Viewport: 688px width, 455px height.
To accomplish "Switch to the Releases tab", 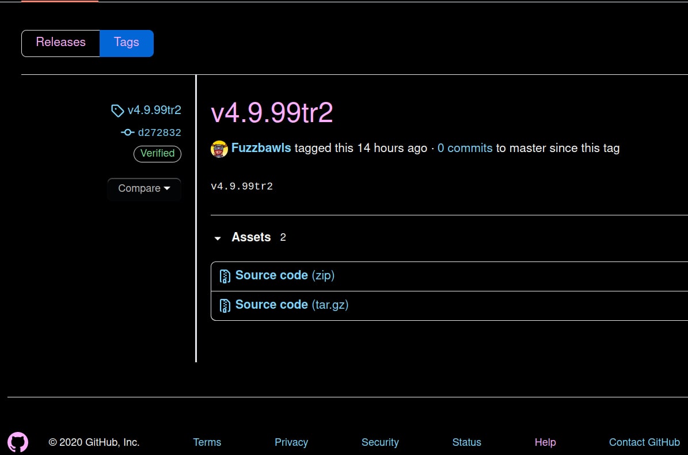I will tap(60, 43).
